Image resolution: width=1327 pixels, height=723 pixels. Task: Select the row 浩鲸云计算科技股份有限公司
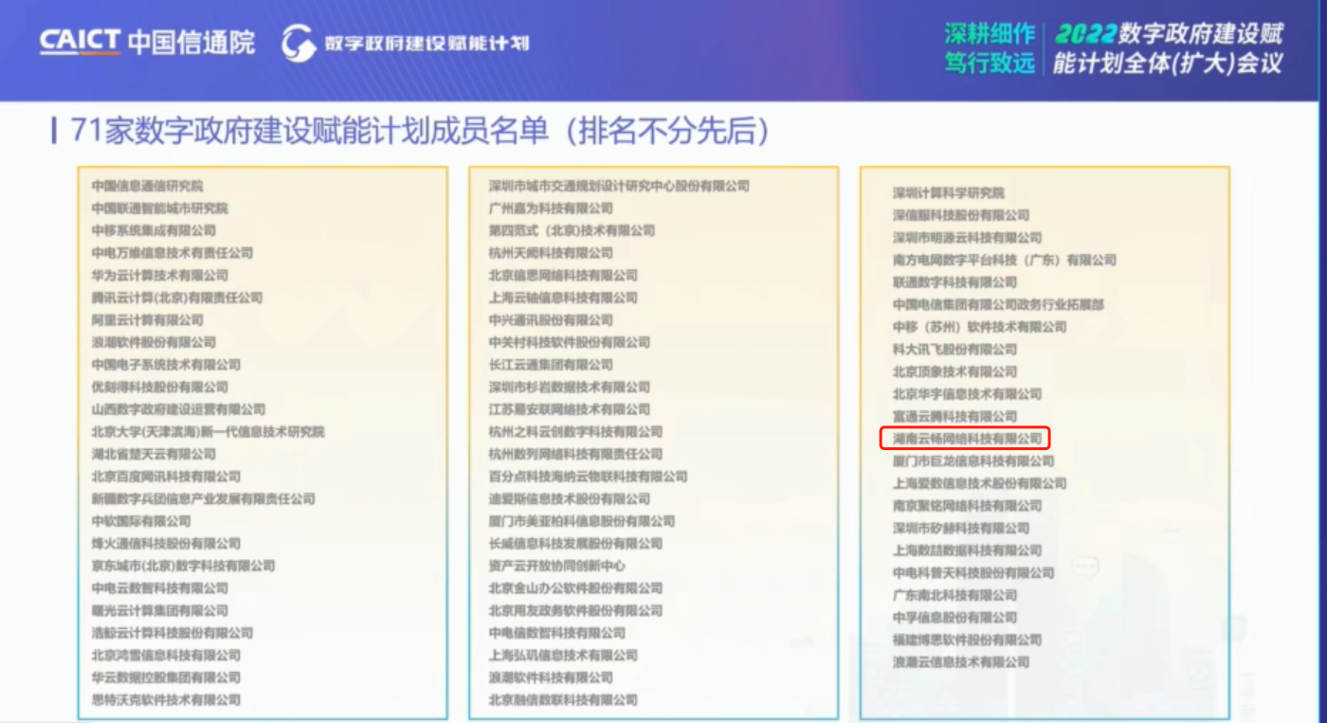tap(173, 633)
